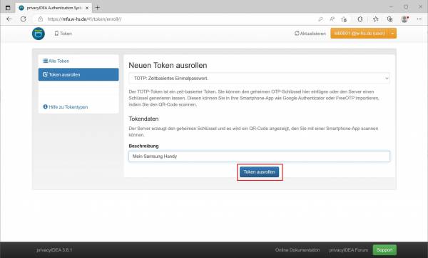Open Online Dokumentation footer link
This screenshot has width=428, height=258.
coord(297,250)
